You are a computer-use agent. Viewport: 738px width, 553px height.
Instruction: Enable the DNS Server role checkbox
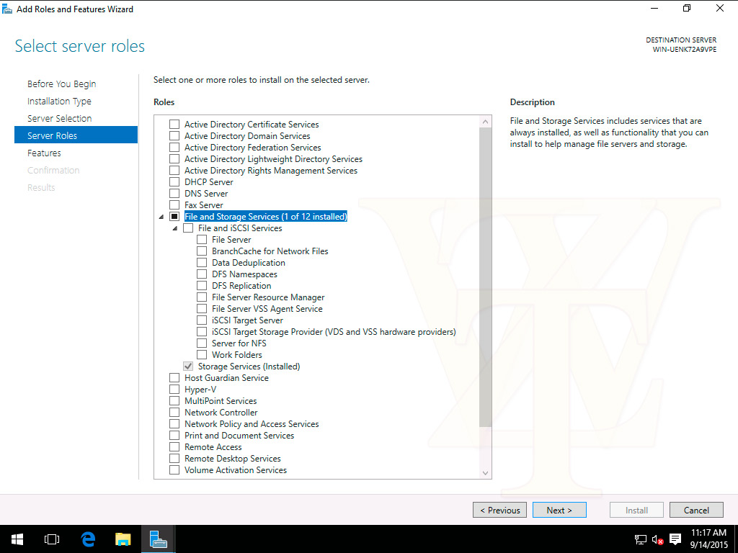(x=174, y=194)
